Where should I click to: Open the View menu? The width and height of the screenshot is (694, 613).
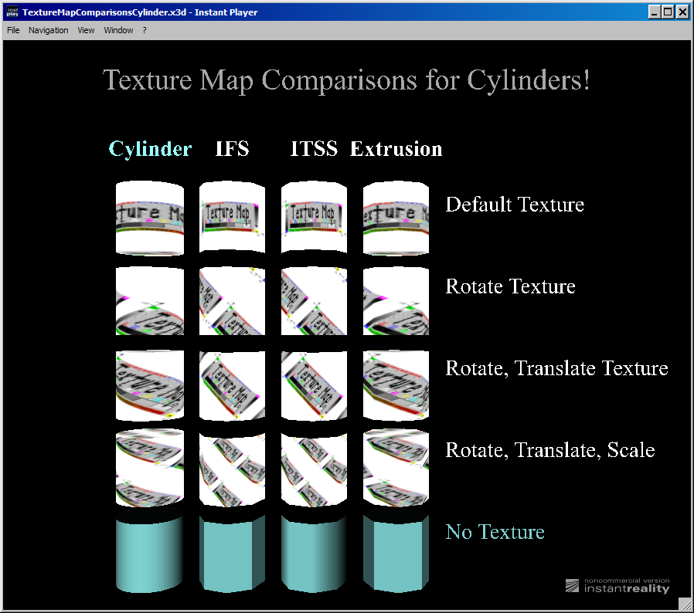click(86, 30)
